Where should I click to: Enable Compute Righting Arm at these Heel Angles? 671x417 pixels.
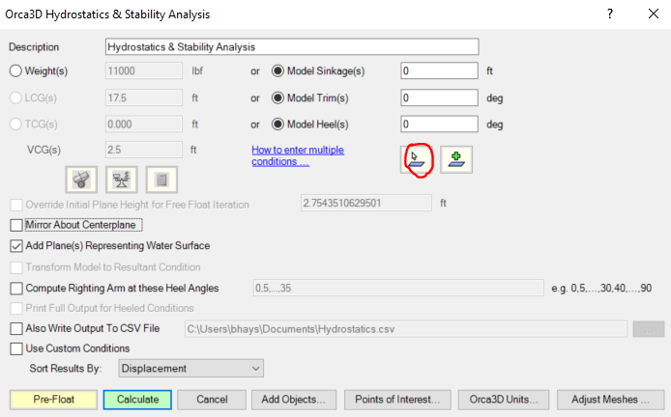click(x=16, y=289)
